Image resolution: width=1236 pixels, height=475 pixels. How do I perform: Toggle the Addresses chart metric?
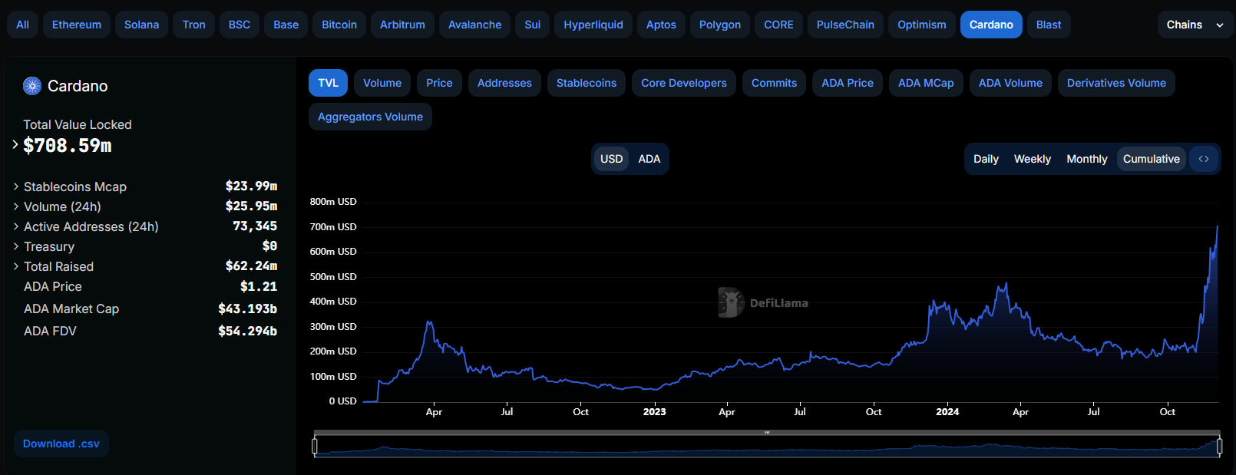click(x=504, y=83)
